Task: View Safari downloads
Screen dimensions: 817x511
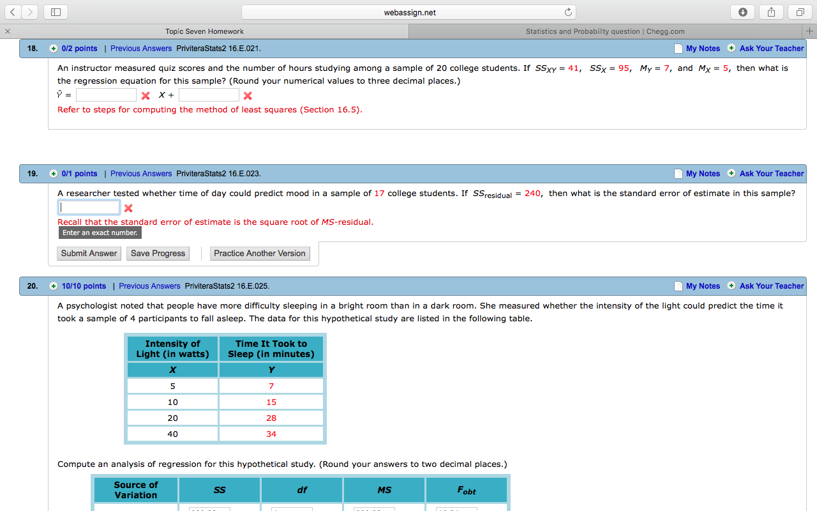Action: 742,11
